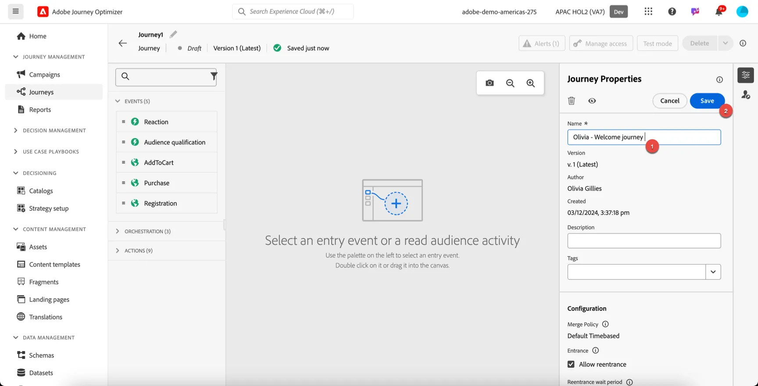
Task: Toggle the eye preview icon
Action: point(592,101)
